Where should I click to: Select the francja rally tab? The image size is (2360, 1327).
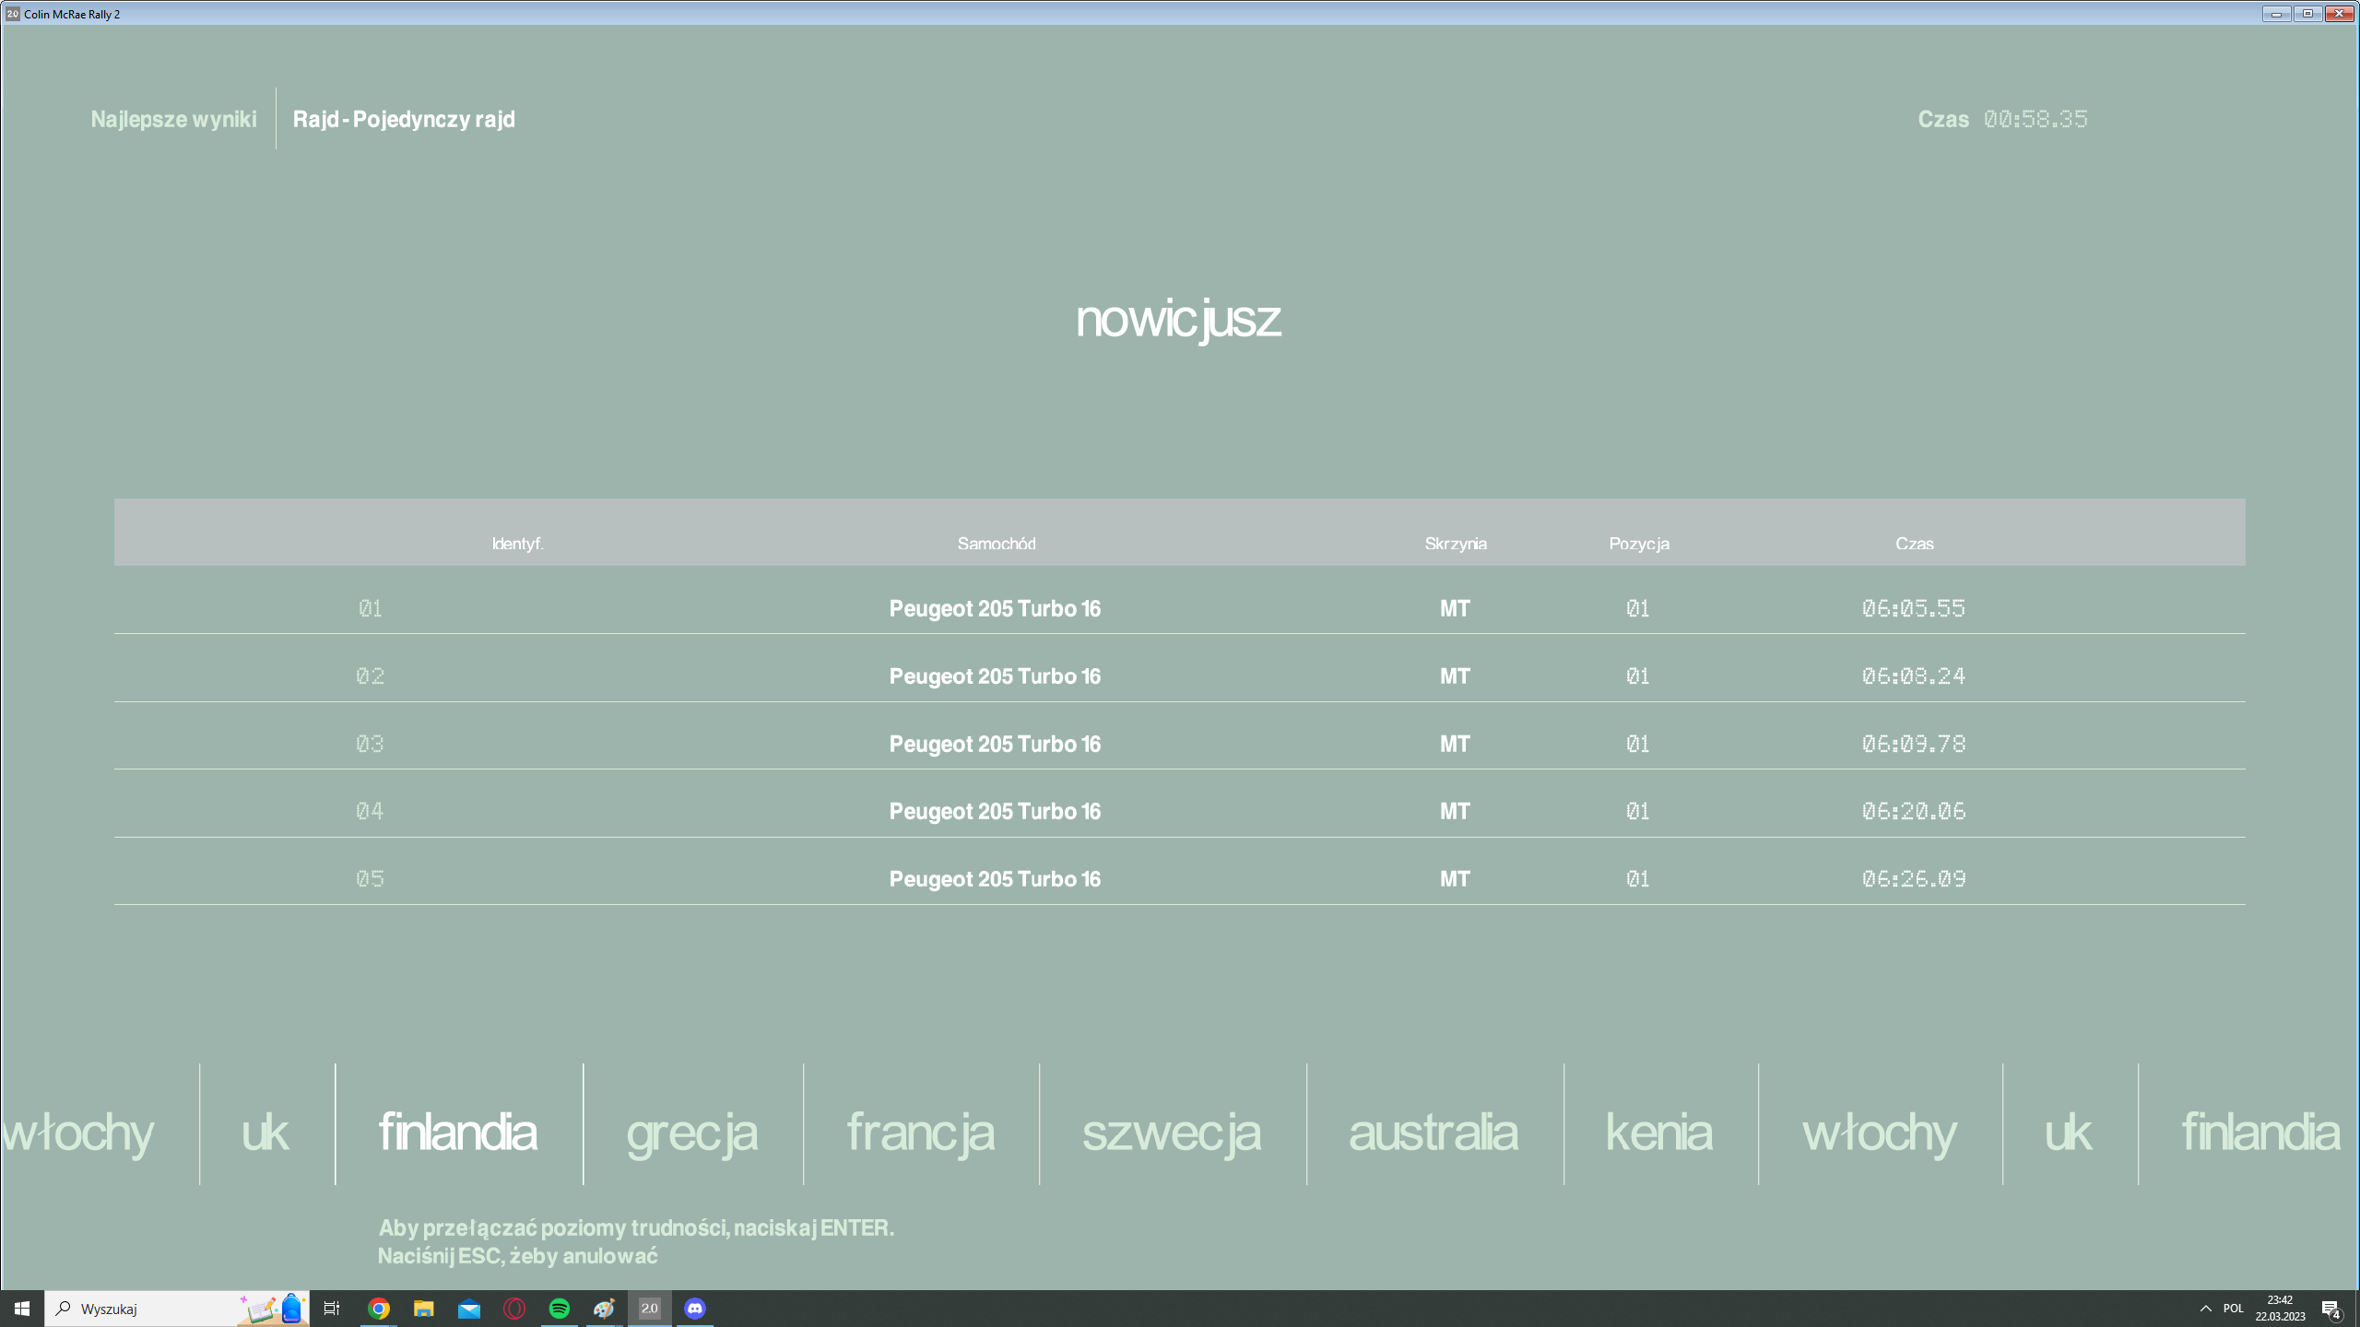tap(920, 1132)
